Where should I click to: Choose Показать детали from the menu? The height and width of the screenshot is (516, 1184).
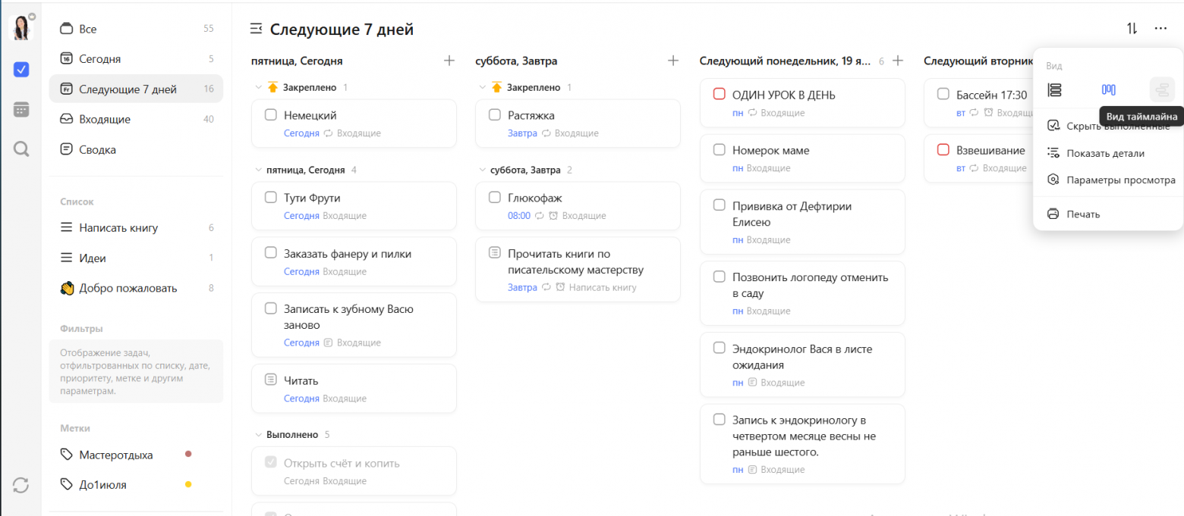click(x=1104, y=153)
